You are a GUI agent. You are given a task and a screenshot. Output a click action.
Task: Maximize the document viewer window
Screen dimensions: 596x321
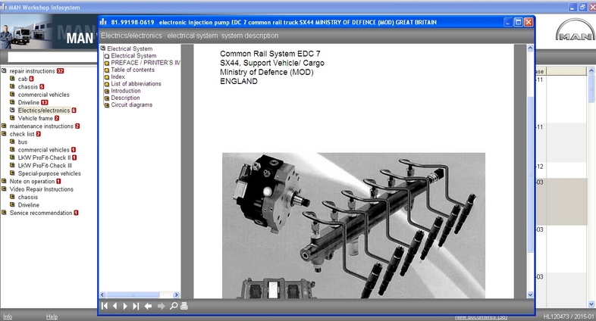518,22
